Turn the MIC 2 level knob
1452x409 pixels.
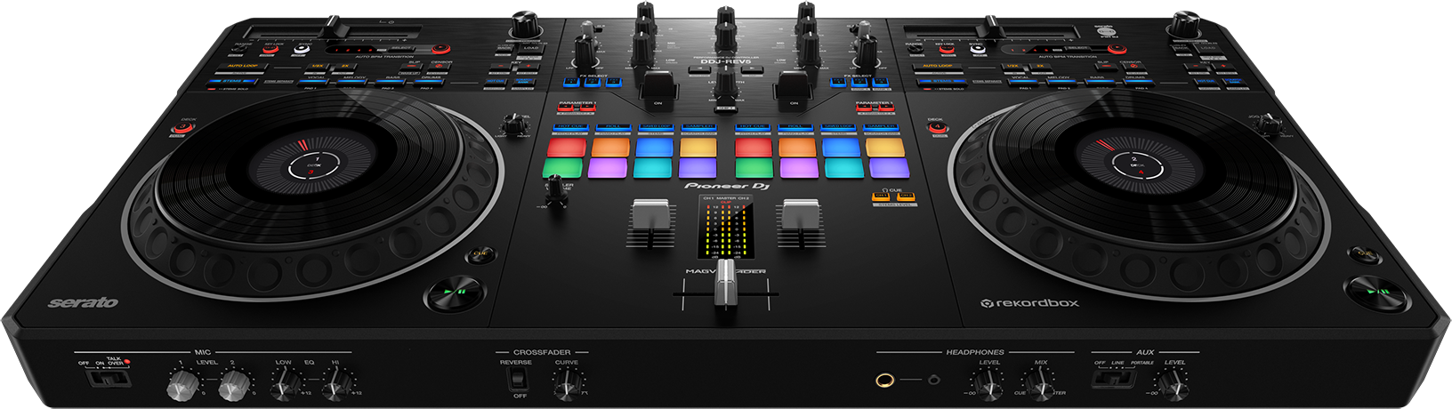[233, 385]
